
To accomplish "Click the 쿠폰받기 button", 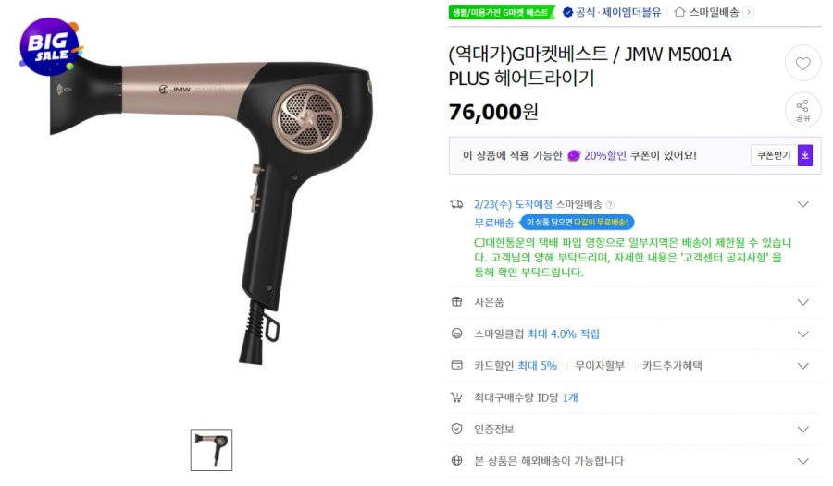I will (x=774, y=155).
